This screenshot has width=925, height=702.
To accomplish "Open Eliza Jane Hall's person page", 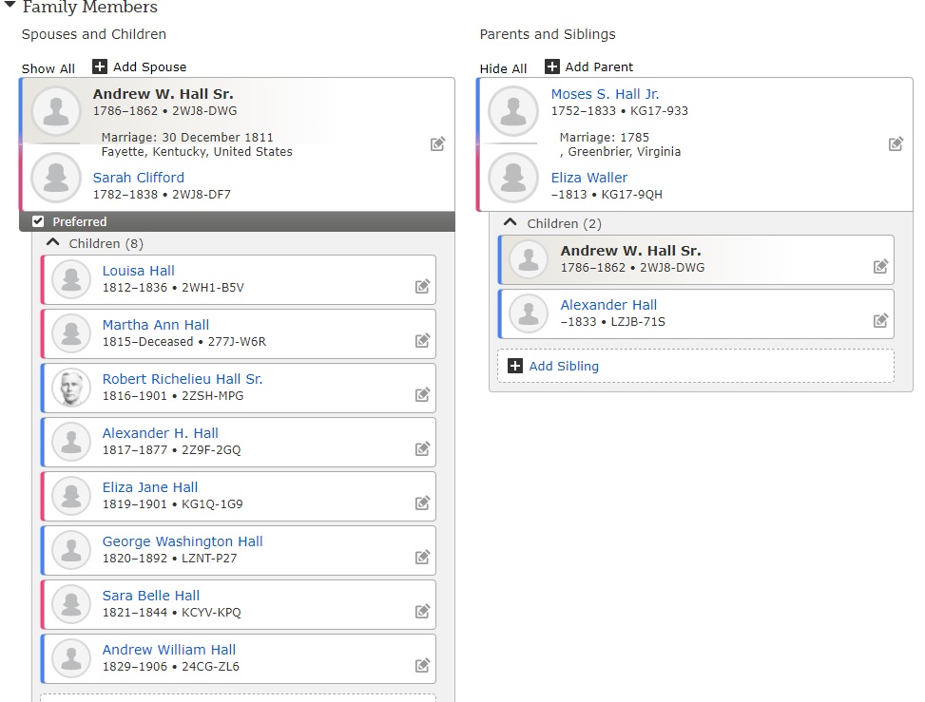I will pos(150,487).
